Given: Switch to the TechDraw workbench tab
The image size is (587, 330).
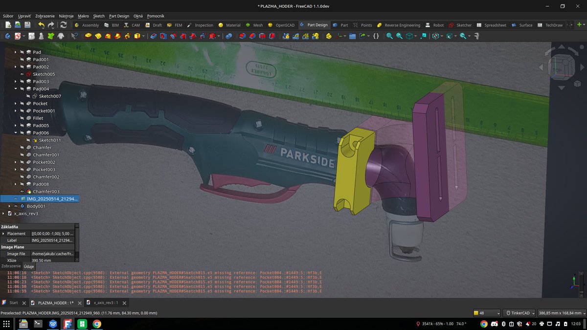Looking at the screenshot, I should (550, 25).
